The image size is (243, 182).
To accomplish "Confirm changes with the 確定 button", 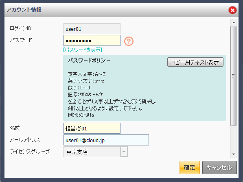I will (x=190, y=168).
